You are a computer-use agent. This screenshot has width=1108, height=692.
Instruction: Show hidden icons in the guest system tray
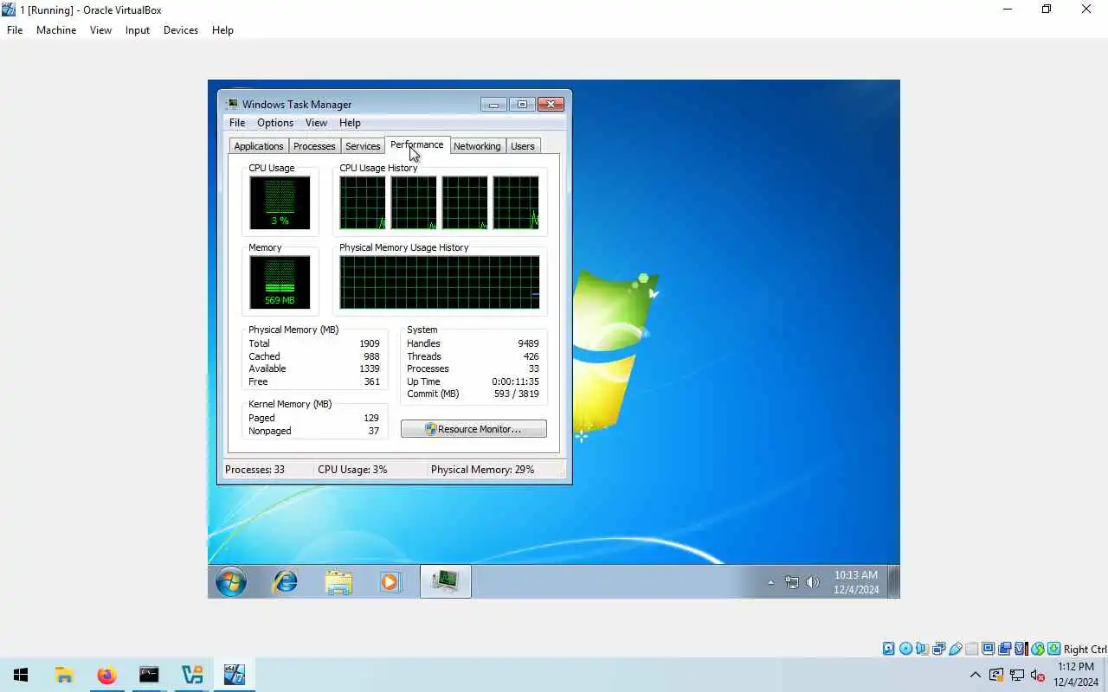[x=770, y=582]
